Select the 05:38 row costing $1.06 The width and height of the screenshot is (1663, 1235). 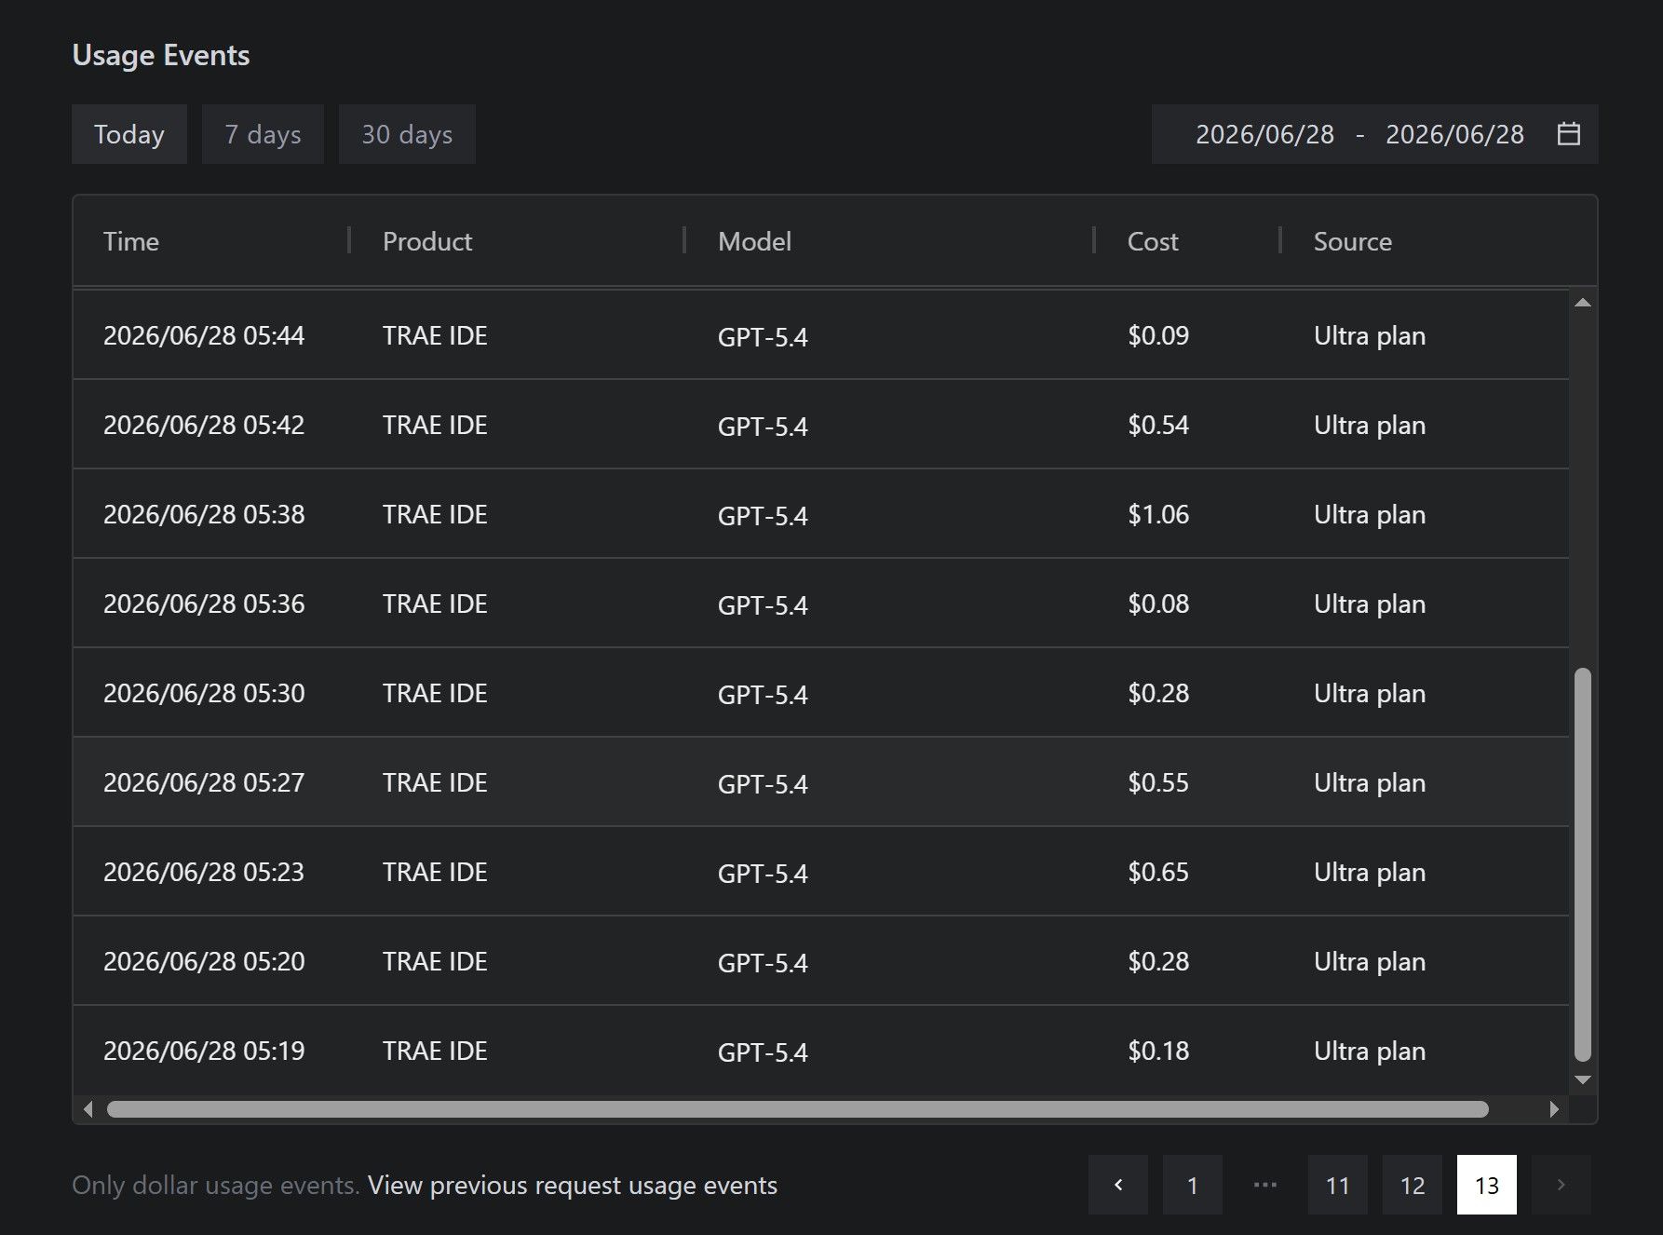pos(820,514)
